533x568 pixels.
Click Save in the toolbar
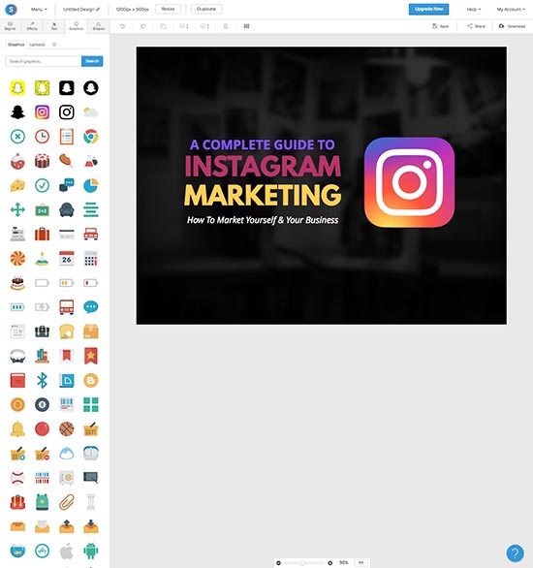[x=440, y=26]
